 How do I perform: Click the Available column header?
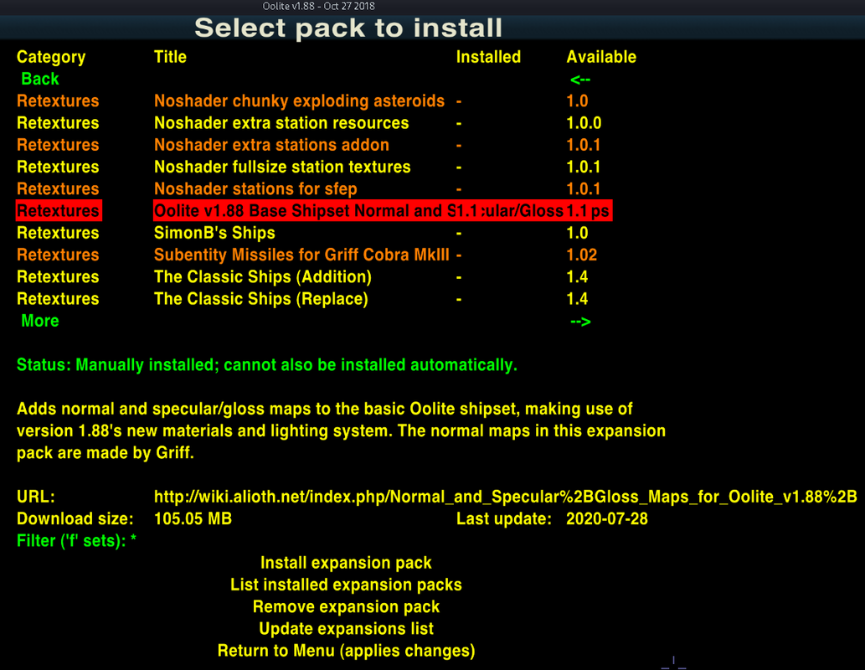(601, 57)
